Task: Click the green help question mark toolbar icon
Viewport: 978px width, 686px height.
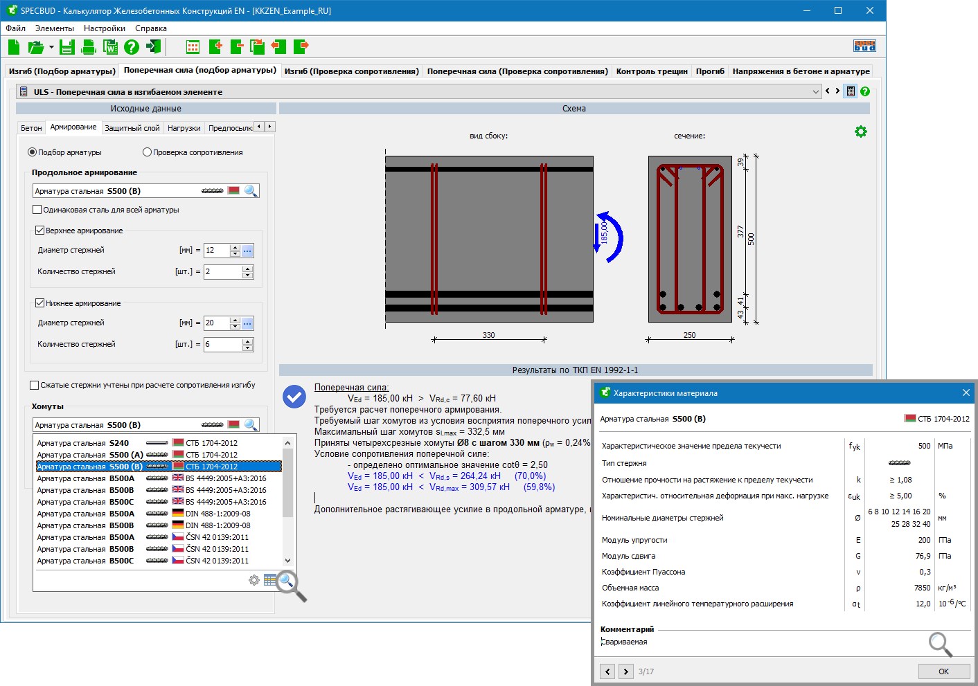Action: (x=132, y=47)
